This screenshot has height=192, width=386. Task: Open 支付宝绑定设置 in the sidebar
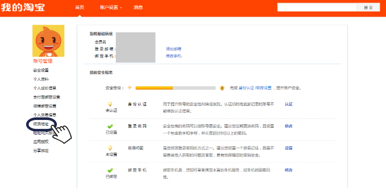46,97
